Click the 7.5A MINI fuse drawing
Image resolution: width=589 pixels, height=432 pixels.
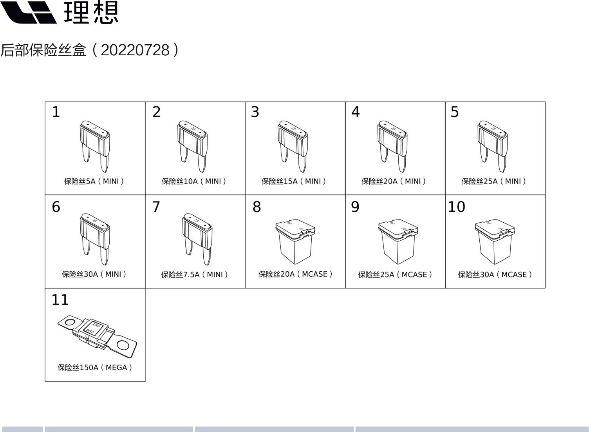[197, 239]
